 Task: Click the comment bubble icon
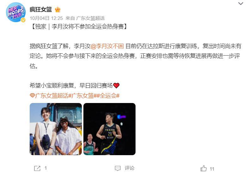[118, 168]
